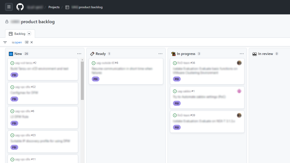Open the In progress column options menu
290x163 pixels.
242,53
